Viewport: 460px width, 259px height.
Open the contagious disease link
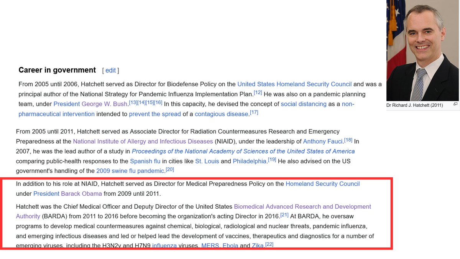pos(221,114)
